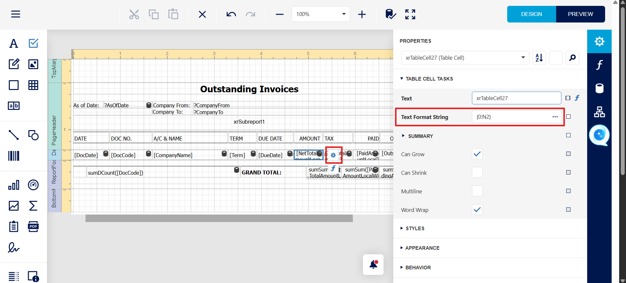Uncheck the Word Wrap checkbox
The image size is (626, 283).
[477, 210]
